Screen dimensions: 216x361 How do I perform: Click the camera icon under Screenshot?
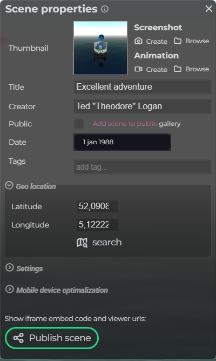pyautogui.click(x=138, y=41)
